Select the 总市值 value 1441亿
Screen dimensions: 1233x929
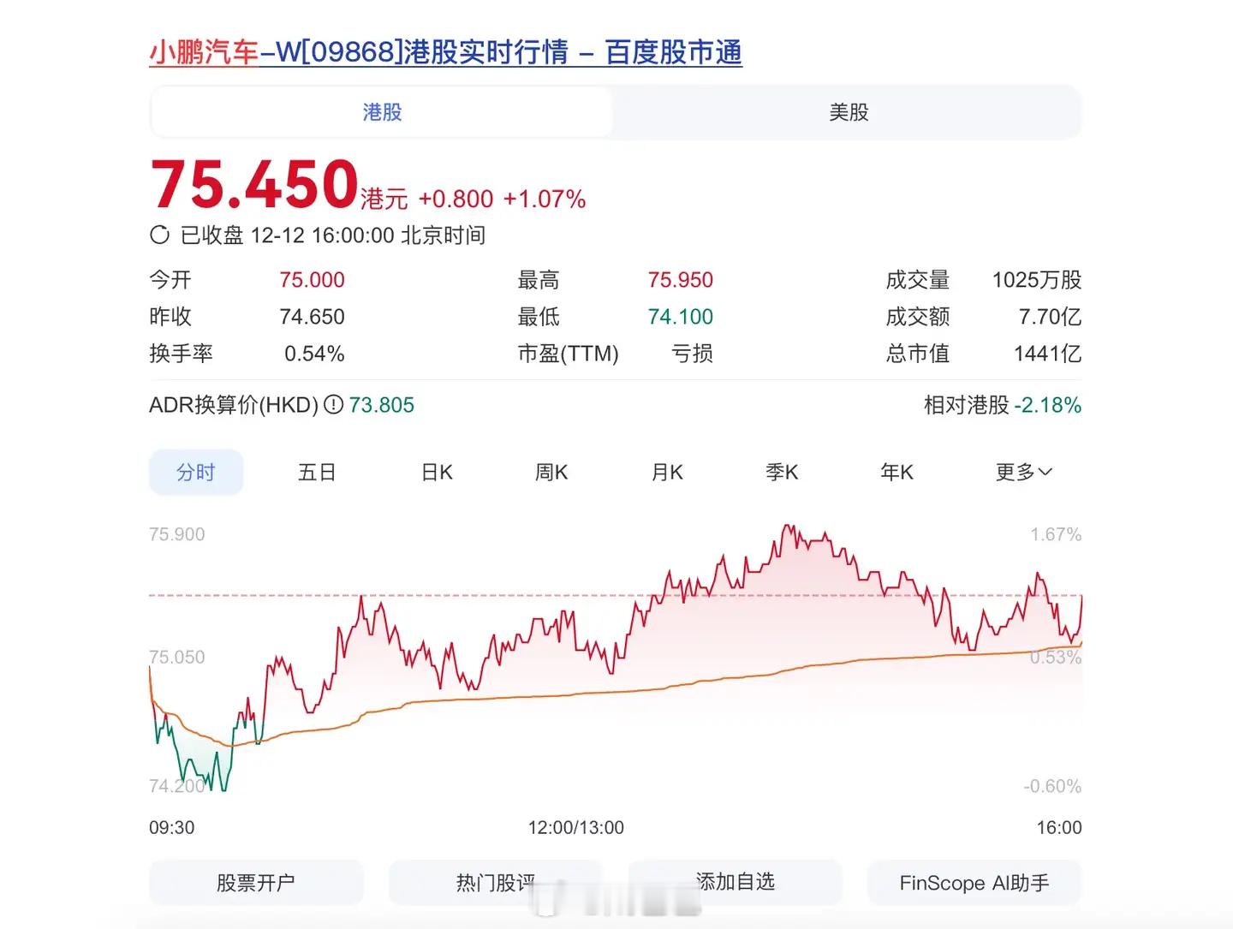[1047, 354]
